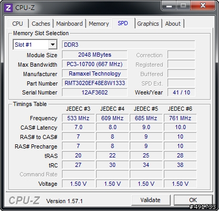219x211 pixels.
Task: Click the Max Bandwidth label
Action: coord(37,65)
